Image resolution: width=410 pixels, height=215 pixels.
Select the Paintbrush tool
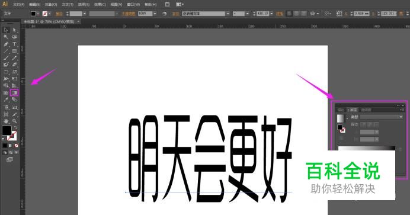6,57
